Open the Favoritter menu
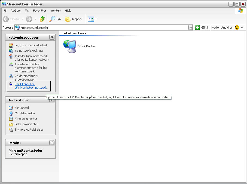This screenshot has width=247, height=184. (39, 11)
